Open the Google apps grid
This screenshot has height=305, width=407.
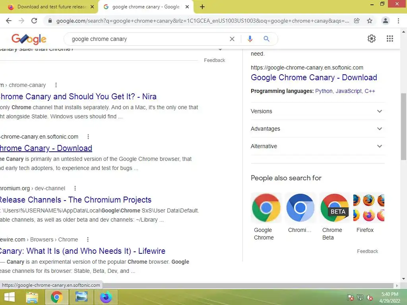point(390,39)
